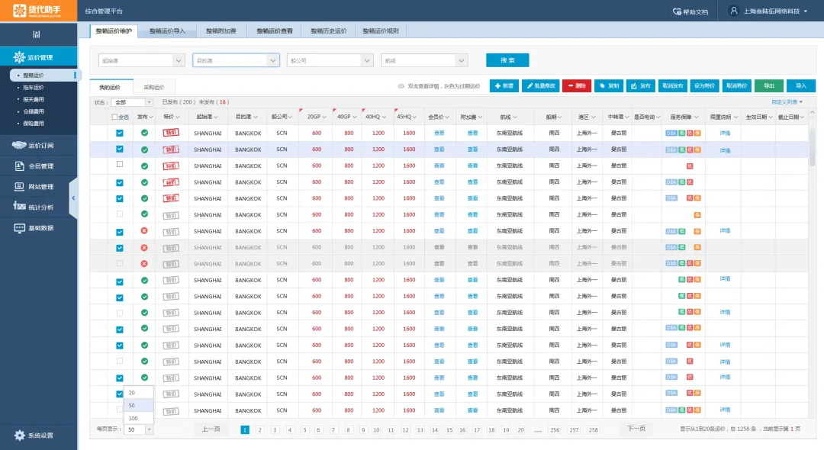The image size is (824, 450).
Task: Click the user avatar icon in header
Action: point(734,11)
